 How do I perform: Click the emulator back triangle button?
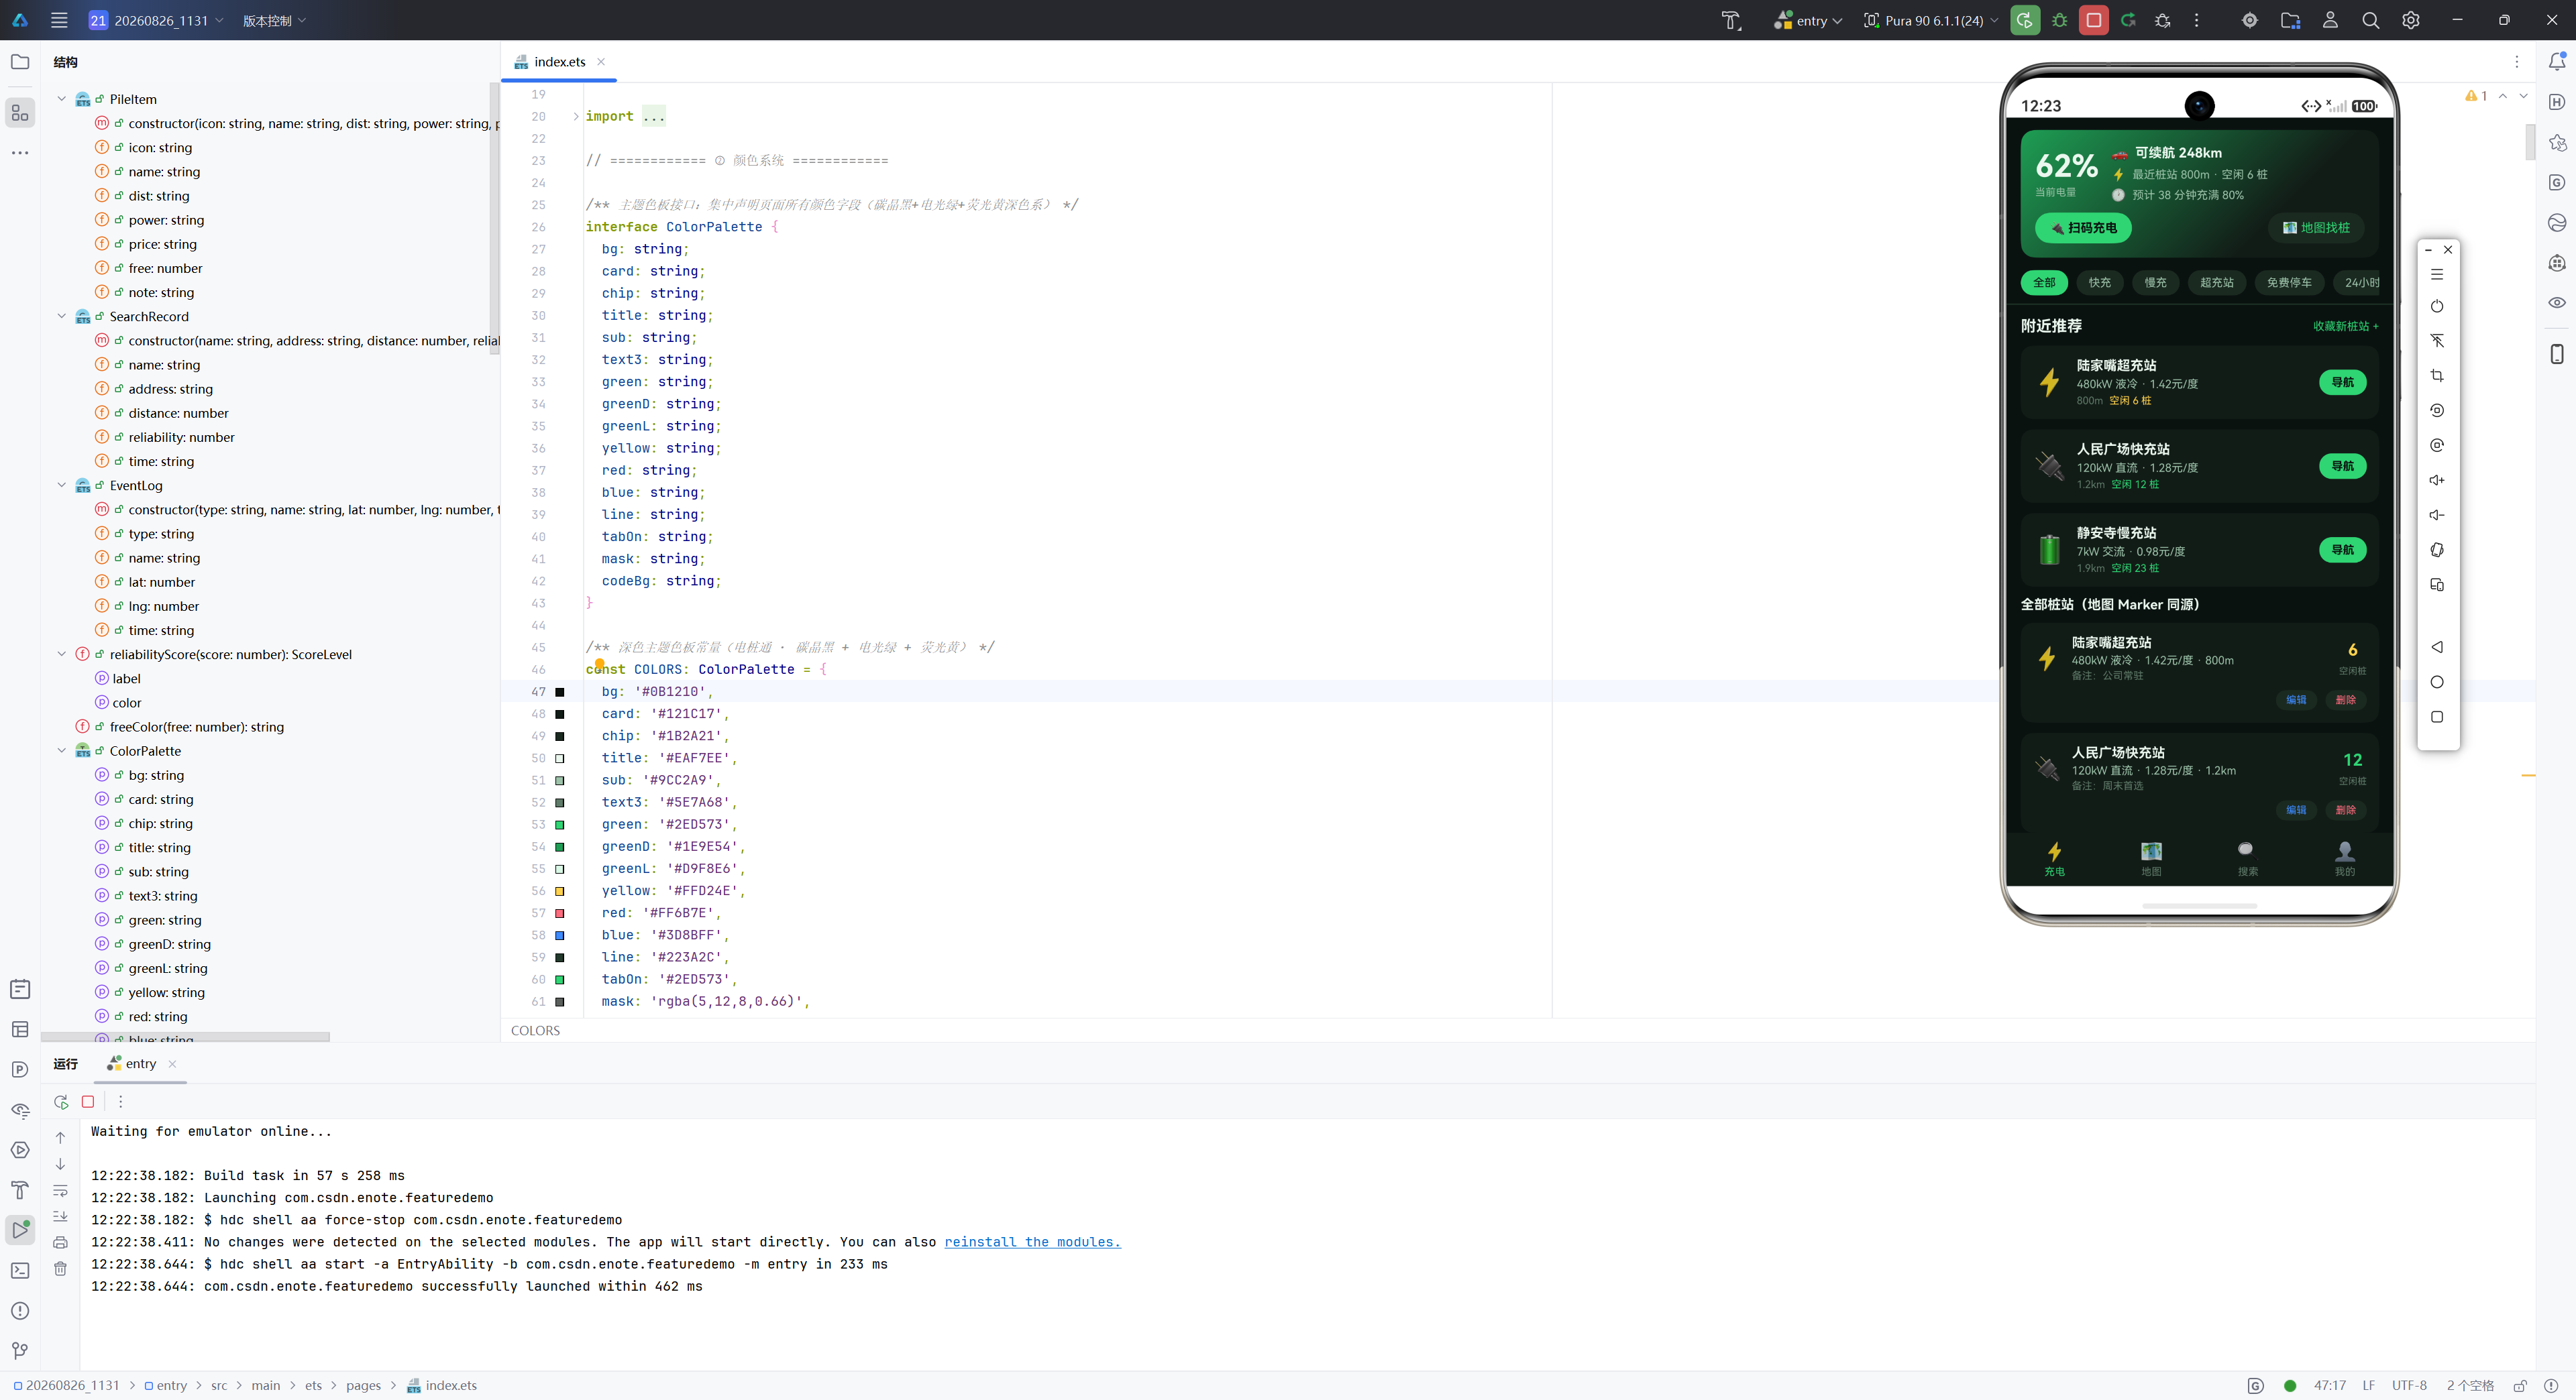pos(2437,646)
